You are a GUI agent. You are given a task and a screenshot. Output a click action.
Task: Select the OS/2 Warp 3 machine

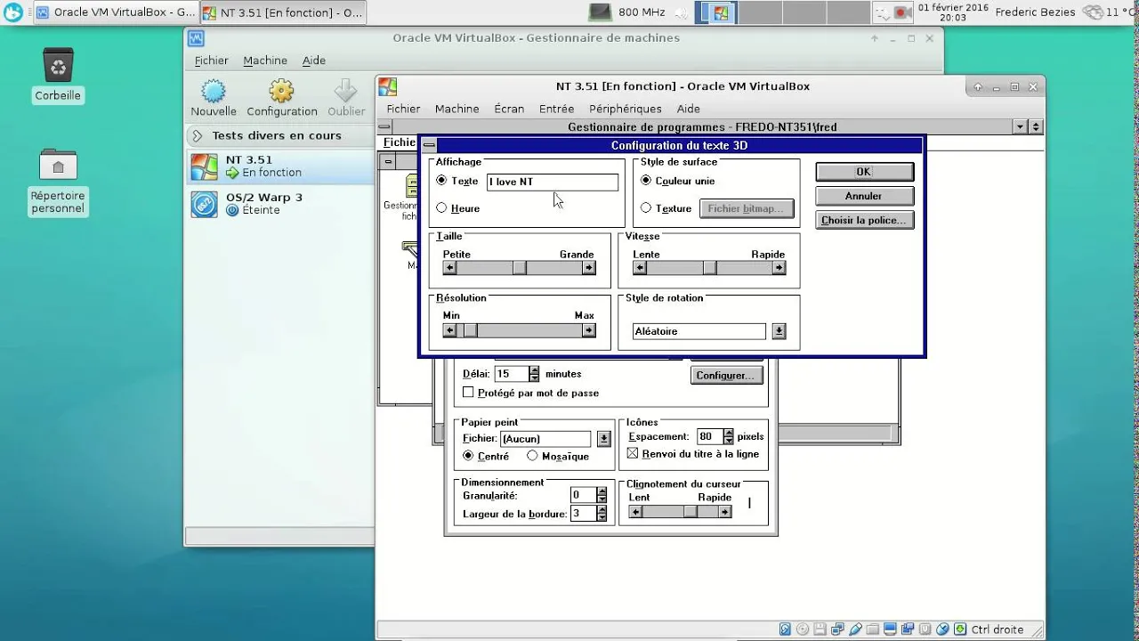tap(279, 204)
